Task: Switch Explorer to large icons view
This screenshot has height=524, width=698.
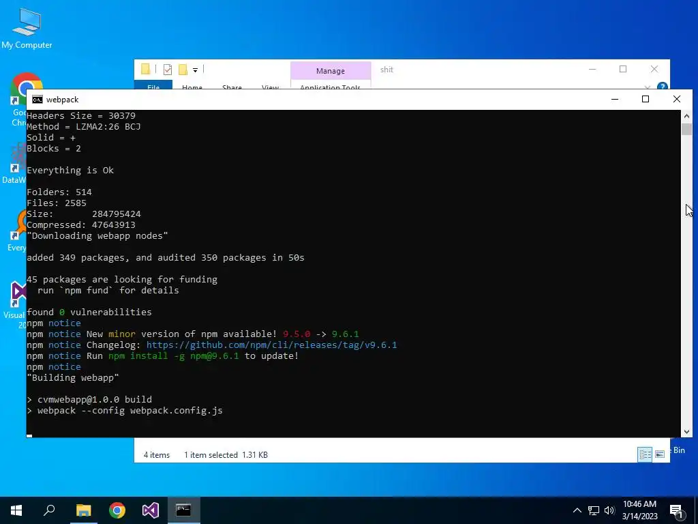Action: point(660,454)
